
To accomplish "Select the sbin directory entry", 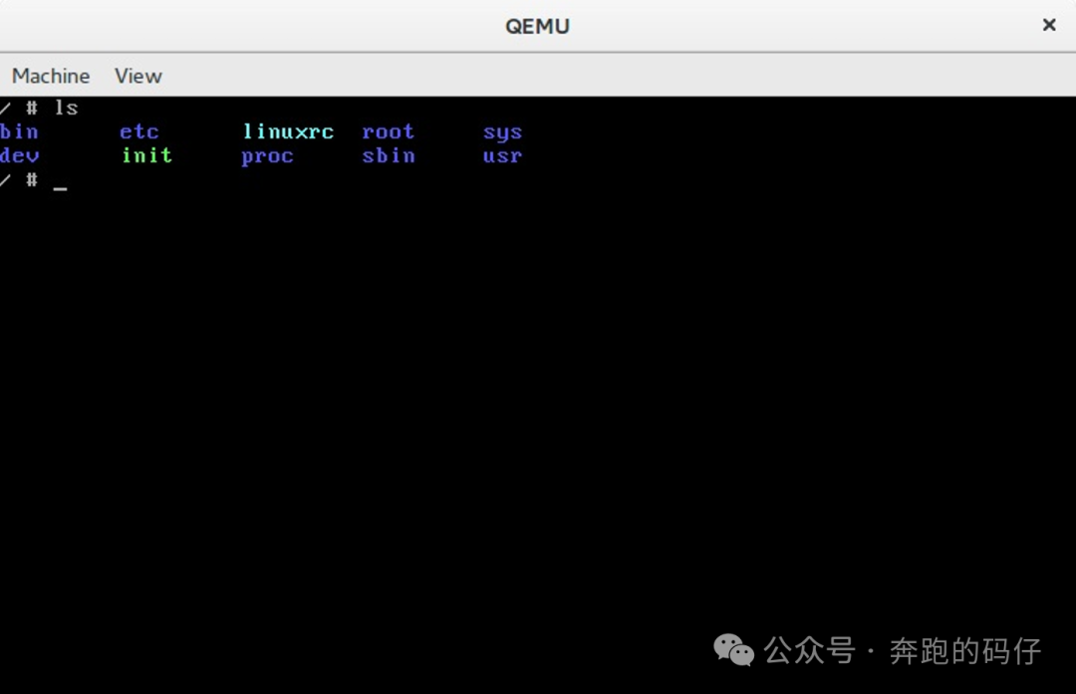I will click(389, 155).
